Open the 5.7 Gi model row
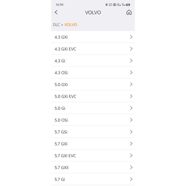 point(93,179)
